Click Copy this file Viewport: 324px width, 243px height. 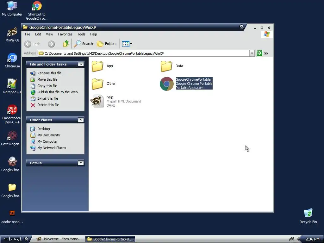coord(47,86)
